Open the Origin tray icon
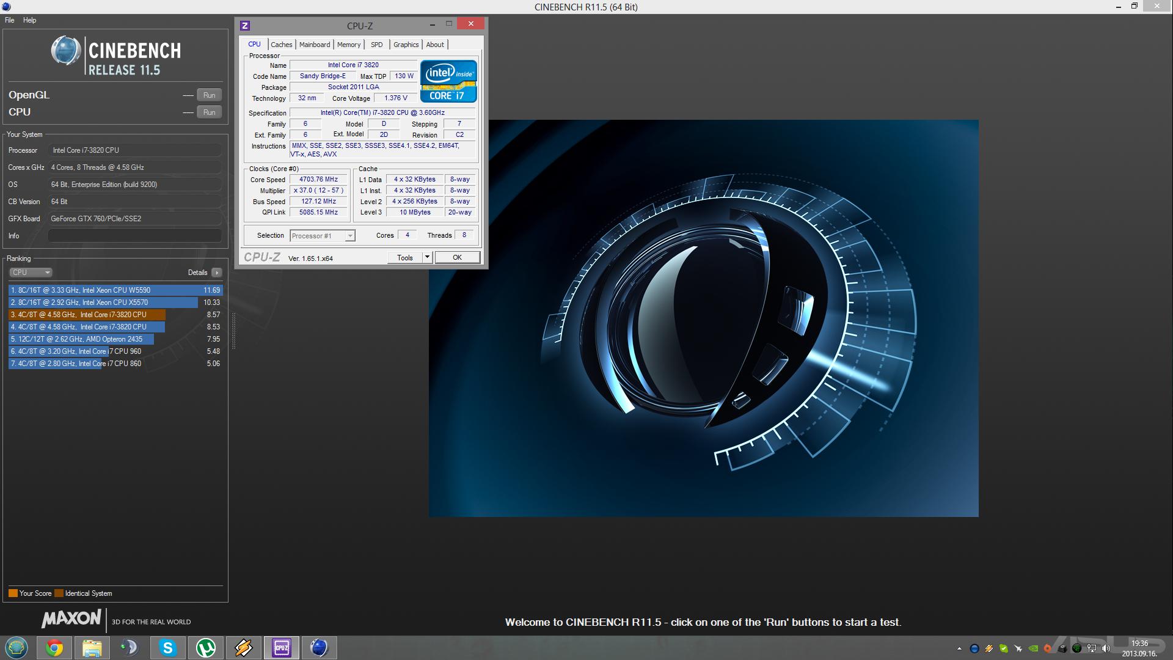The width and height of the screenshot is (1173, 660). pyautogui.click(x=1047, y=648)
